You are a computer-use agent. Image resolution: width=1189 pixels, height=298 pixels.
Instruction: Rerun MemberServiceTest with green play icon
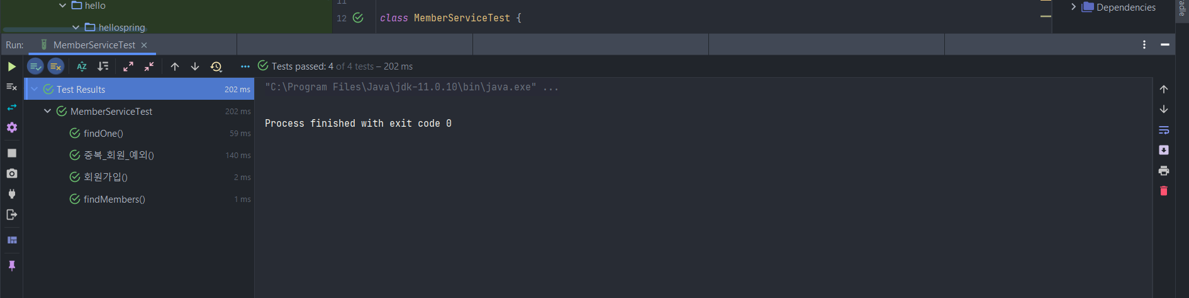11,67
